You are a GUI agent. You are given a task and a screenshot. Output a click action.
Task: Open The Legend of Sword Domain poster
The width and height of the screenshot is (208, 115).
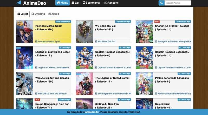tap(84, 84)
